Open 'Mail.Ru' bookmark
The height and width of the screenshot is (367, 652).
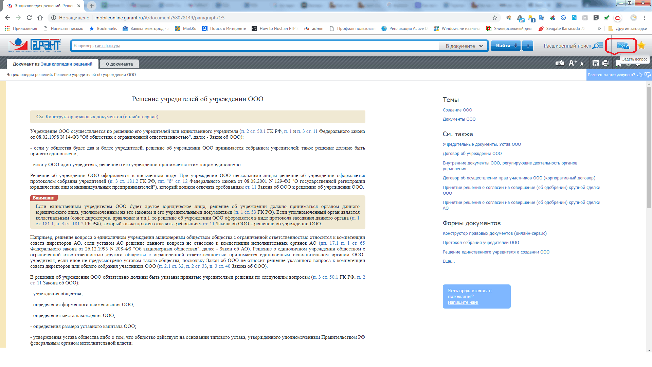[186, 29]
